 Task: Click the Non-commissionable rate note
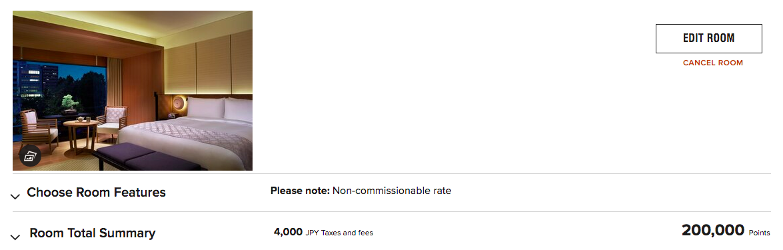392,191
